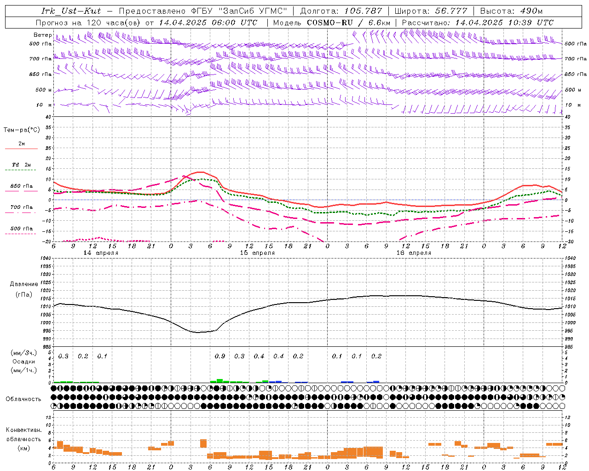The height and width of the screenshot is (471, 589).
Task: Click the Тем-ра(°C) axis title
Action: coord(22,130)
